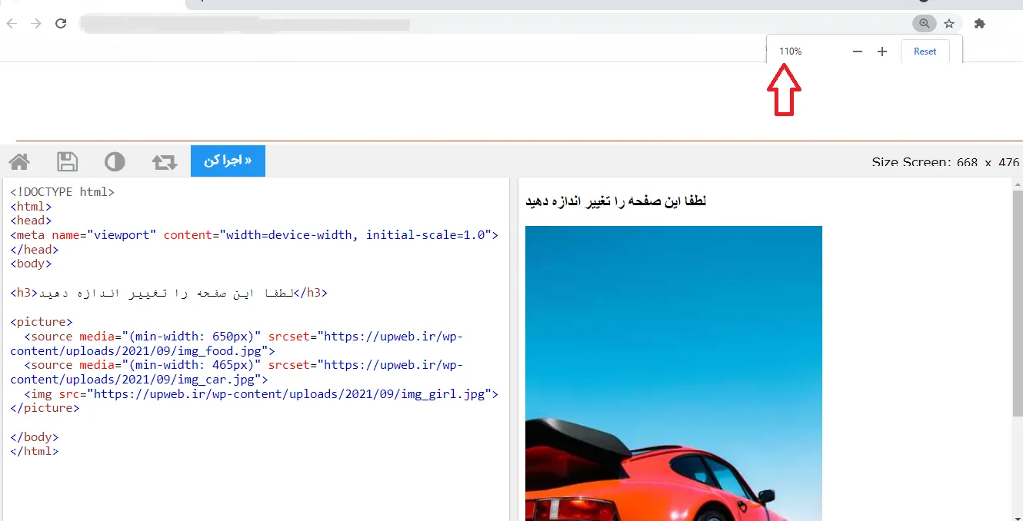
Task: Click the preview pane vertical scrollbar thumb
Action: [1017, 304]
